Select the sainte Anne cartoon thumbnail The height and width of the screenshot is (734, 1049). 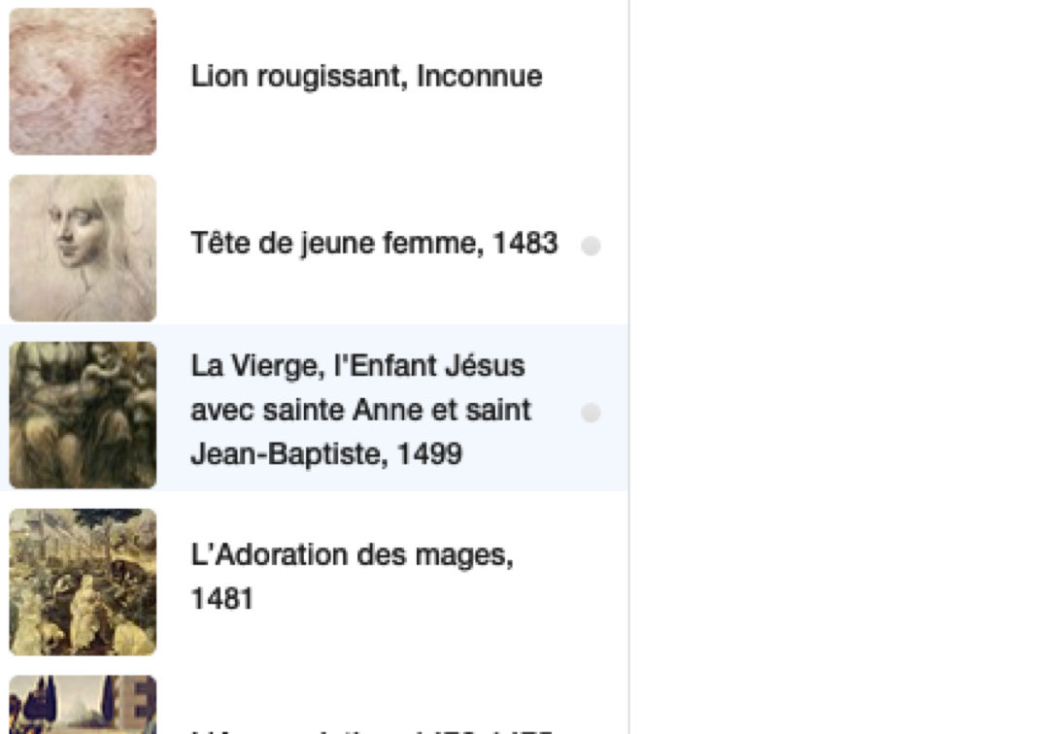click(x=83, y=415)
